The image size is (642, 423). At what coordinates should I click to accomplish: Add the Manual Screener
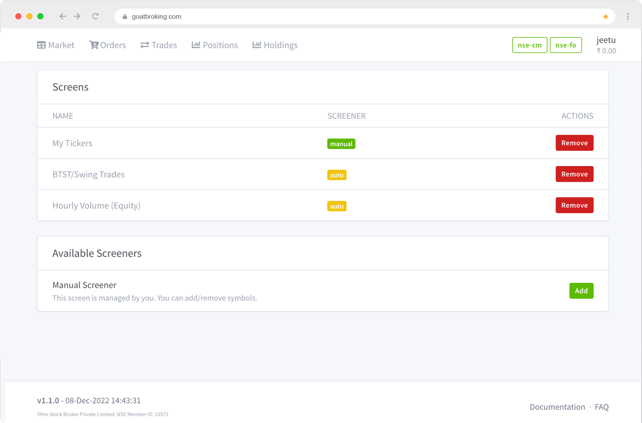click(581, 291)
